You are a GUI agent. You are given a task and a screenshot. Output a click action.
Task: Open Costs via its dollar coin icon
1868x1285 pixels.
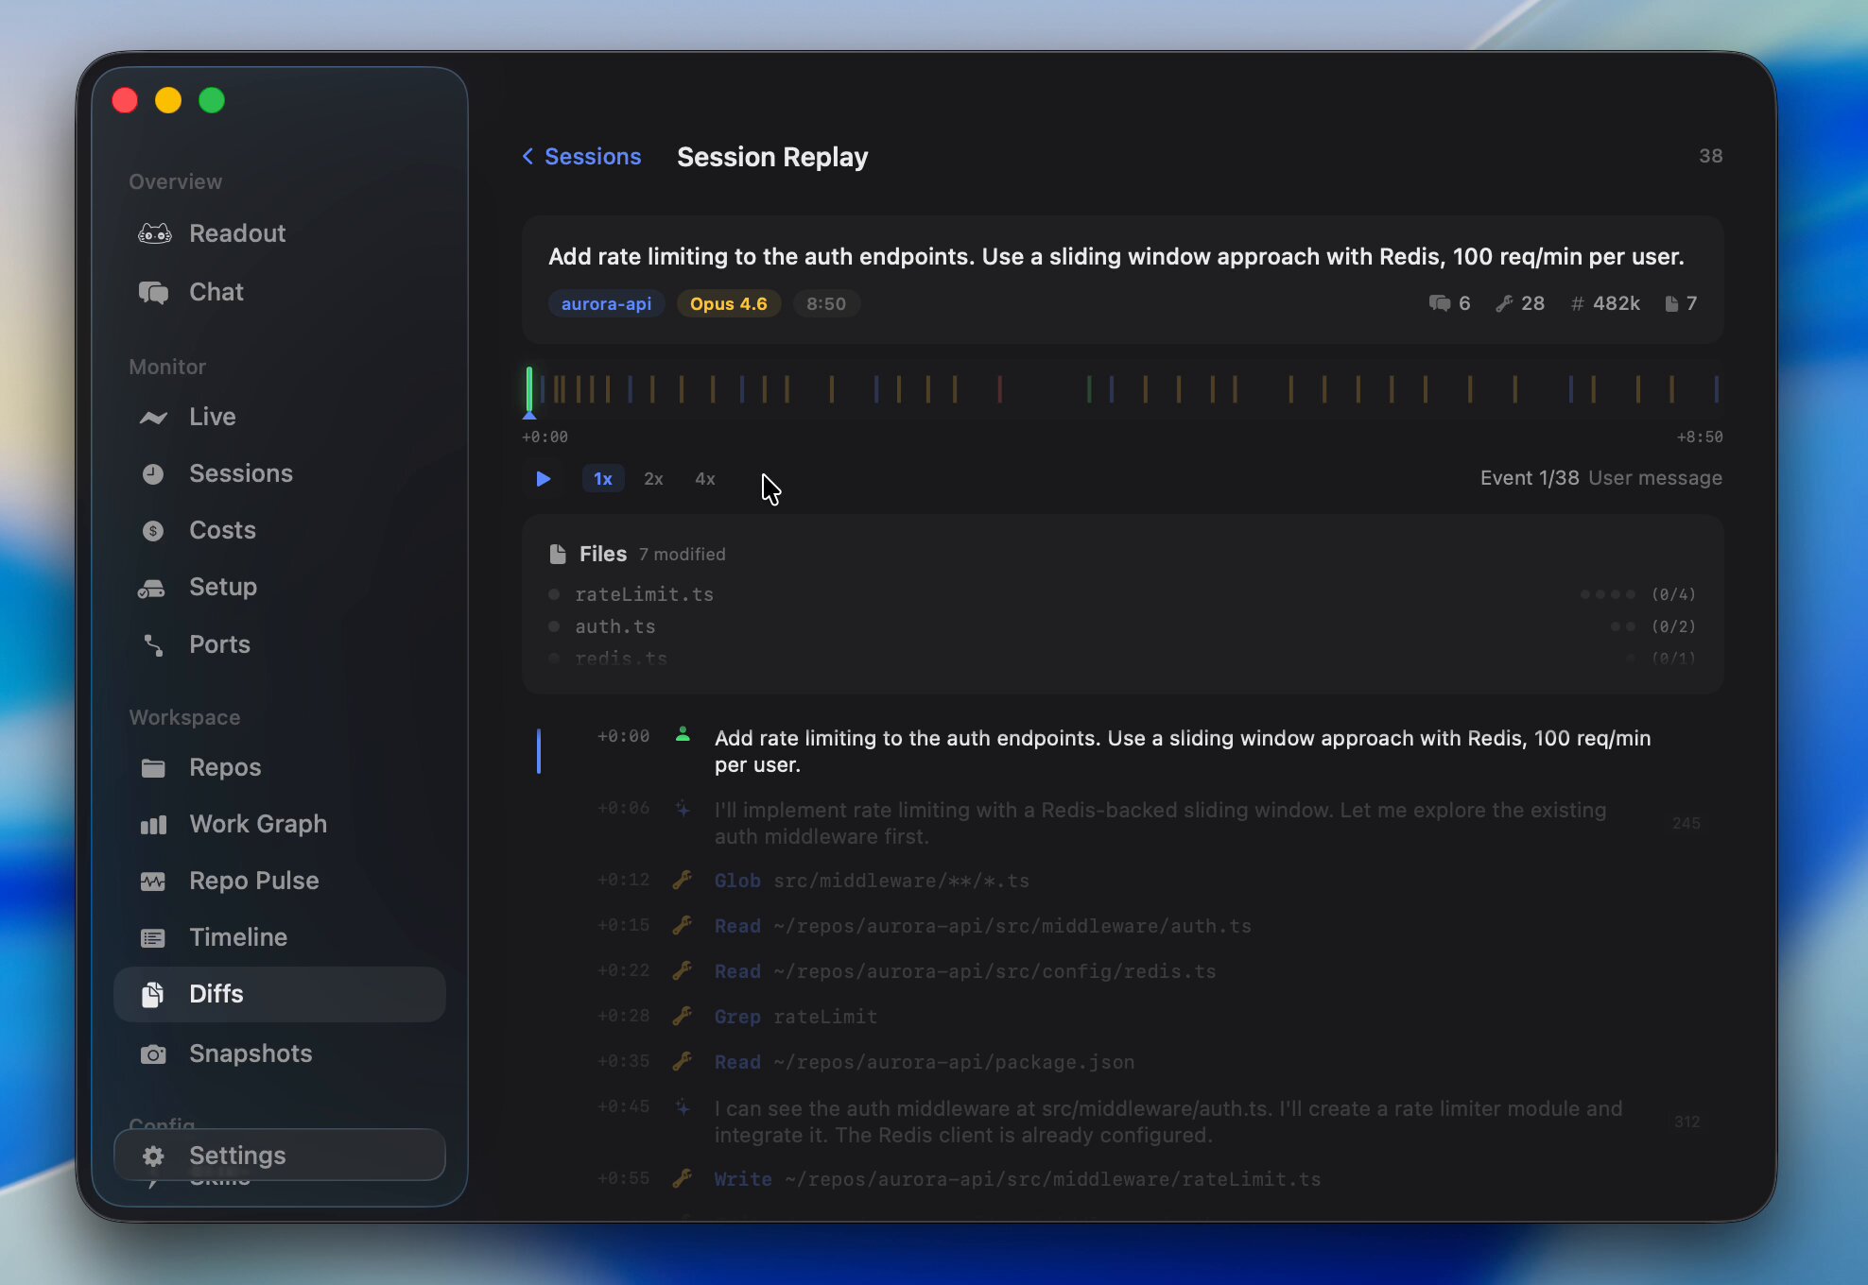(153, 531)
